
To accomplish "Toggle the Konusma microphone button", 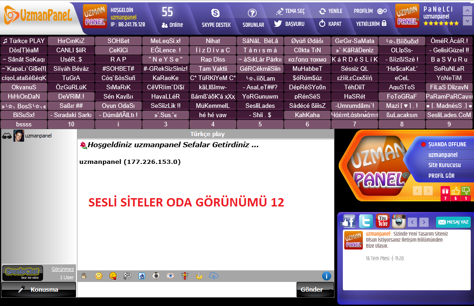I will 38,290.
